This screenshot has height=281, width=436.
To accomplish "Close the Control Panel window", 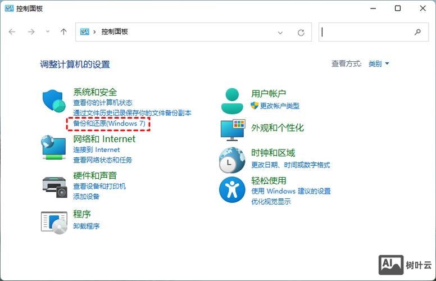I will pos(423,8).
